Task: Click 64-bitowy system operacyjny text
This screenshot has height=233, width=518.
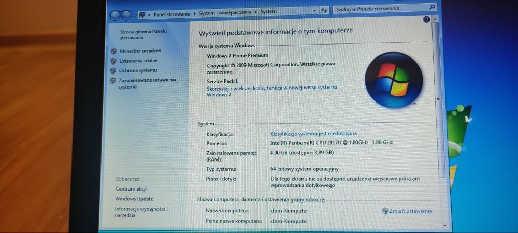Action: (304, 169)
